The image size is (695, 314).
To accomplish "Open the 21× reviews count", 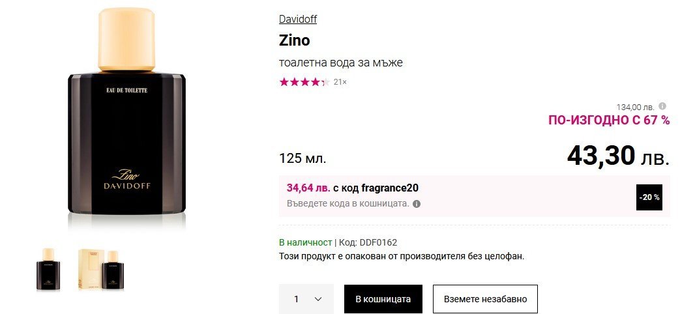I will 340,82.
